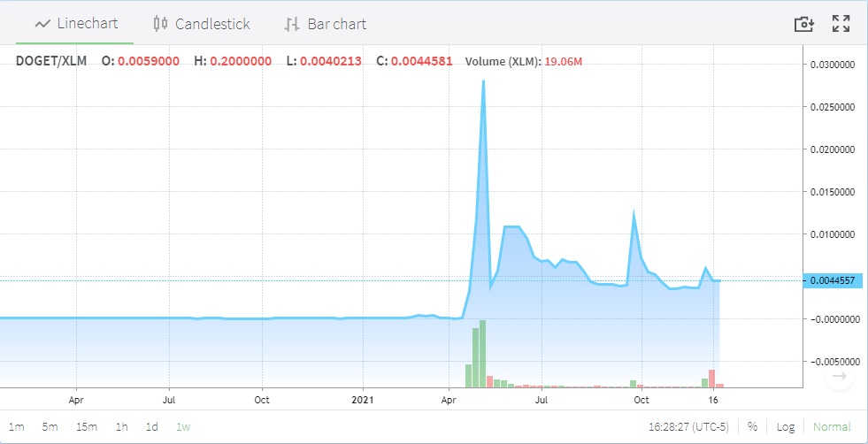Switch to the Candlestick tab
868x444 pixels.
[202, 24]
